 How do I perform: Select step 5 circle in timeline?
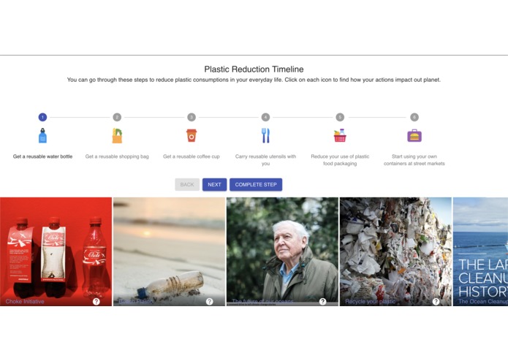(340, 117)
